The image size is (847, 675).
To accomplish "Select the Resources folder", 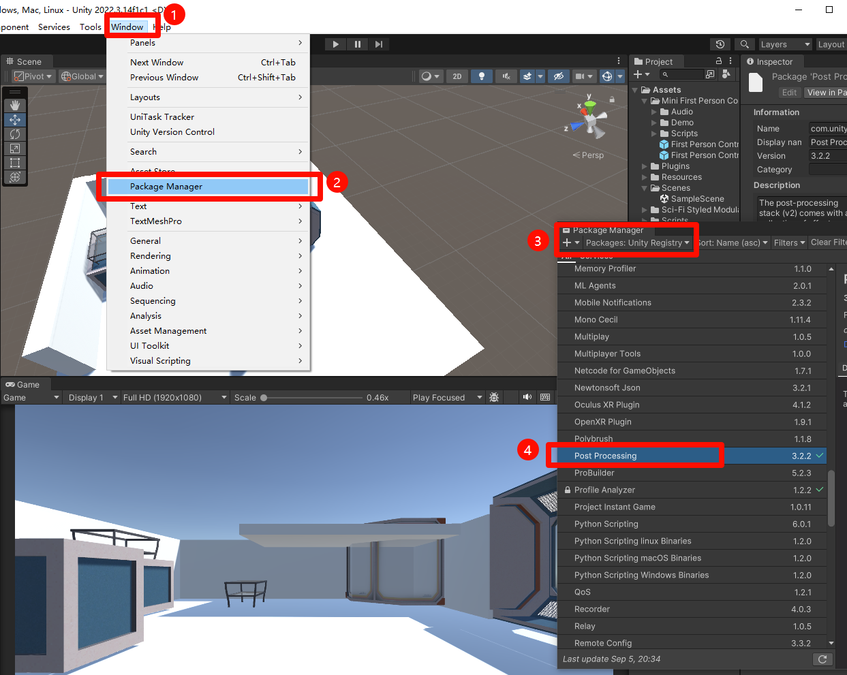I will coord(676,177).
